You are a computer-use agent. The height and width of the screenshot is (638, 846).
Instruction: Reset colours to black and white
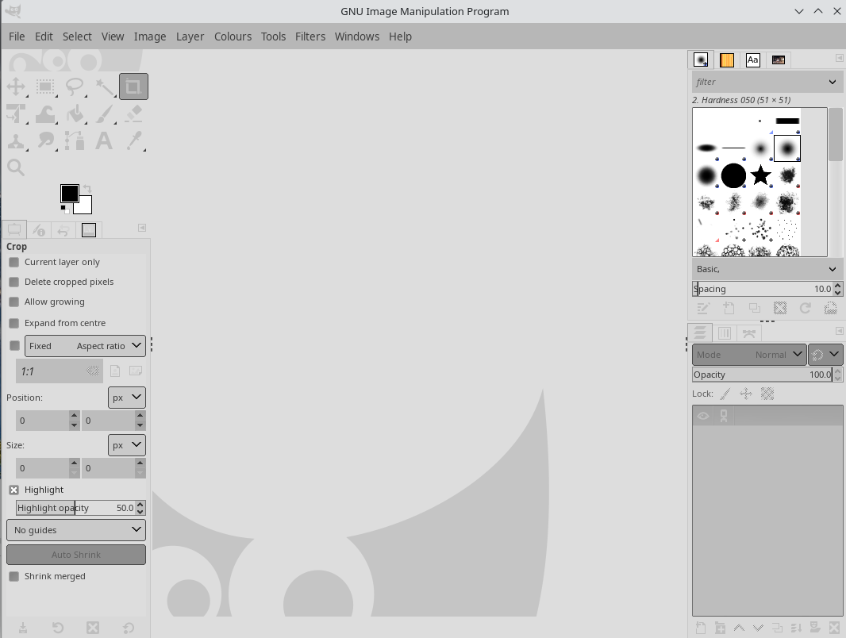coord(65,209)
